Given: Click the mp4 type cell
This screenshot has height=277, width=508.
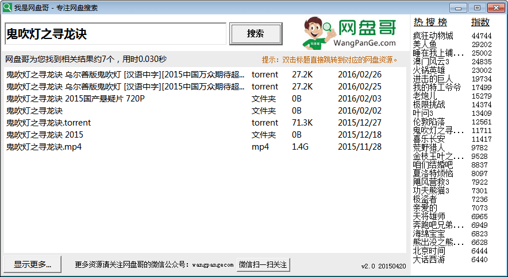Looking at the screenshot, I should pyautogui.click(x=260, y=147).
